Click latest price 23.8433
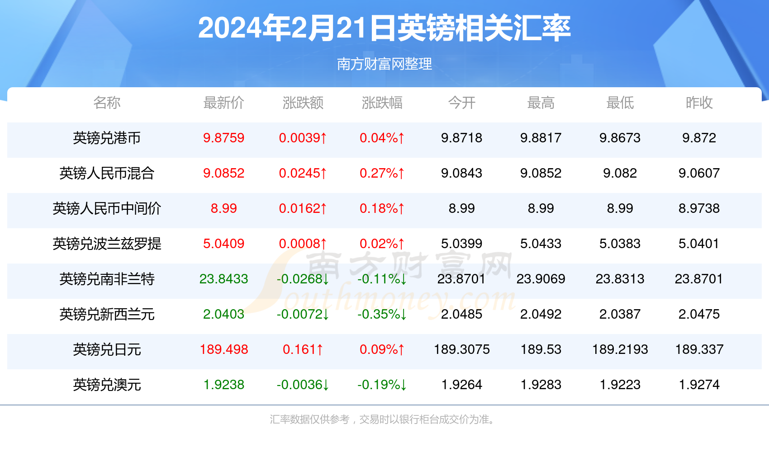This screenshot has width=769, height=452. pos(224,279)
